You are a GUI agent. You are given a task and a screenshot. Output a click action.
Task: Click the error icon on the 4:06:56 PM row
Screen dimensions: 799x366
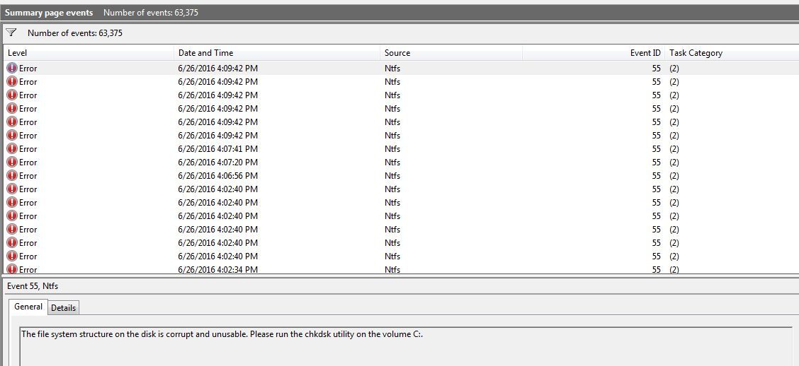coord(12,176)
